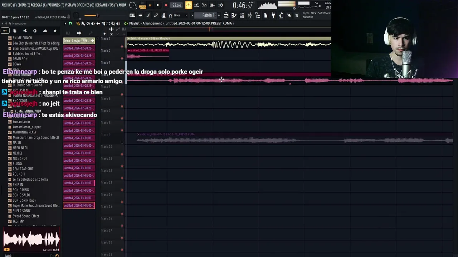Toggle overdub blend recording
The width and height of the screenshot is (458, 257).
click(x=212, y=5)
